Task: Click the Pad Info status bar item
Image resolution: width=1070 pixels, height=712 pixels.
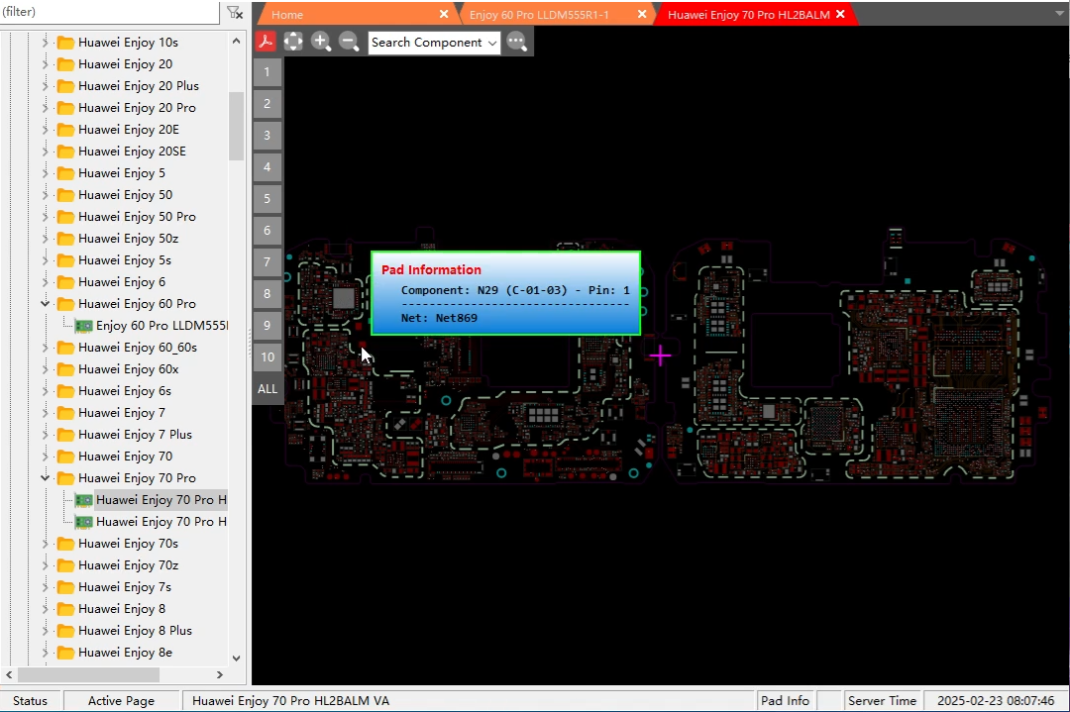Action: [x=785, y=700]
